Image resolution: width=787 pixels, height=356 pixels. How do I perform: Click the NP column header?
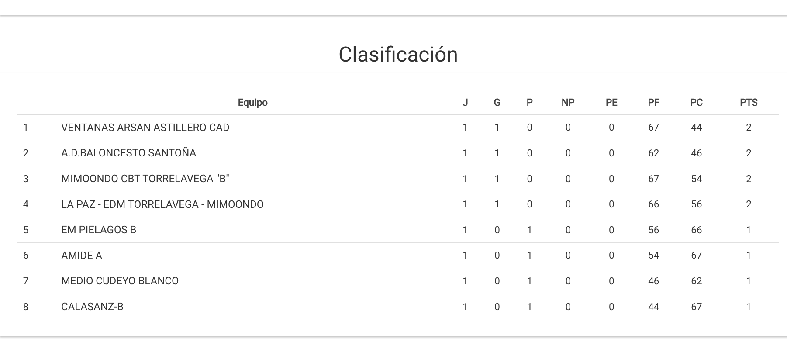[x=568, y=103]
